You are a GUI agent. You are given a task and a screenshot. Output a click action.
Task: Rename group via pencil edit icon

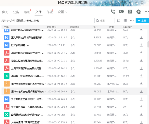coord(90,3)
